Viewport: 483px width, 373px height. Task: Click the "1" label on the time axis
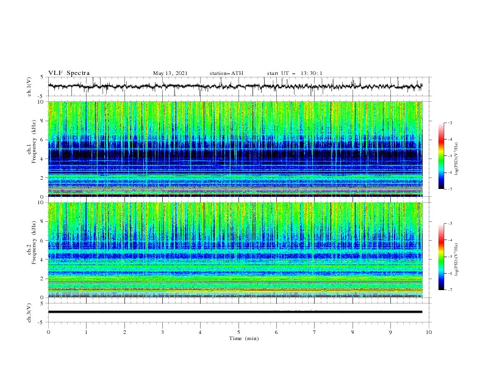86,332
